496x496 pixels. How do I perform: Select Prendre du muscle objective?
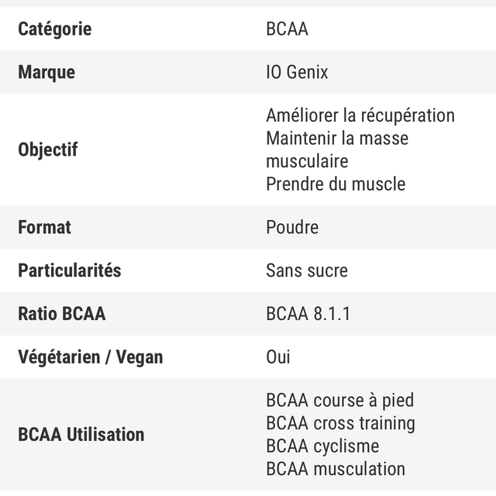coord(336,184)
